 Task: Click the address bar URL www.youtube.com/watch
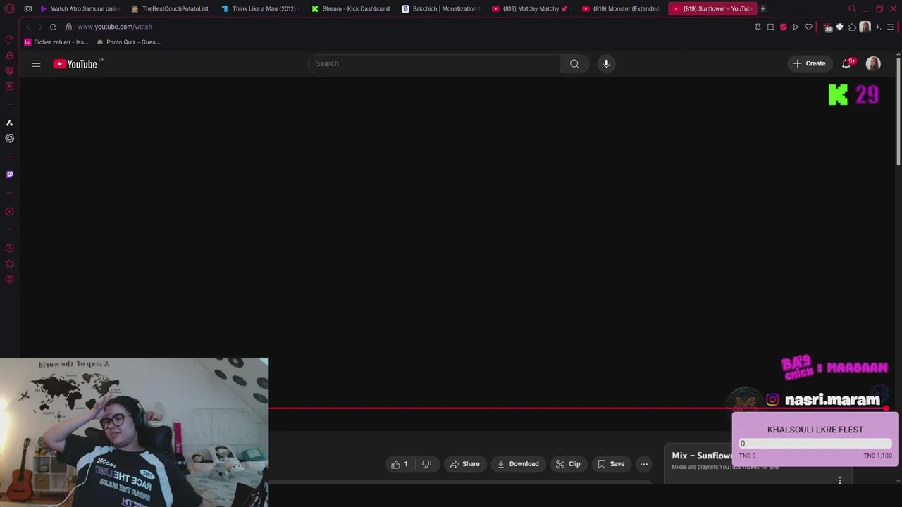coord(115,27)
